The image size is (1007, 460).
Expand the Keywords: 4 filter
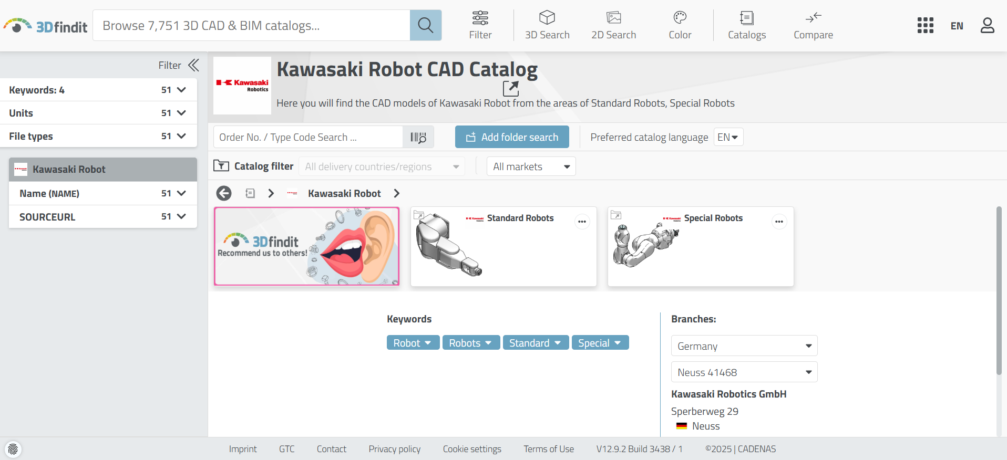(99, 90)
